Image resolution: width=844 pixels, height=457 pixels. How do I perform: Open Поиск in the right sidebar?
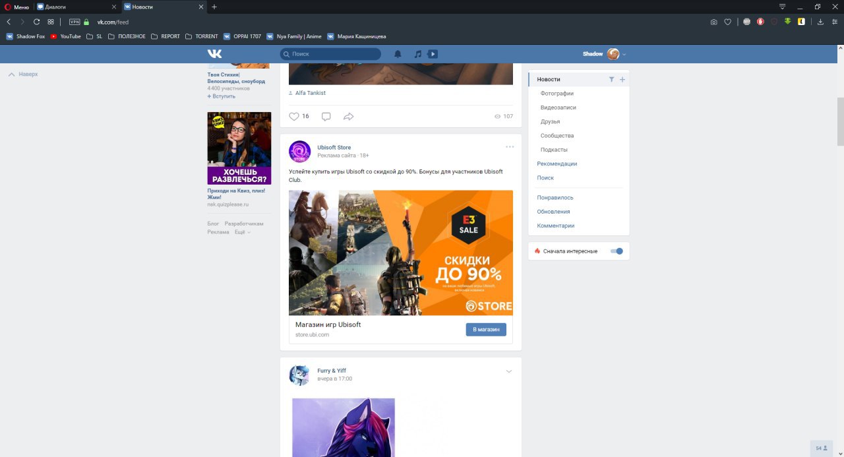(545, 178)
